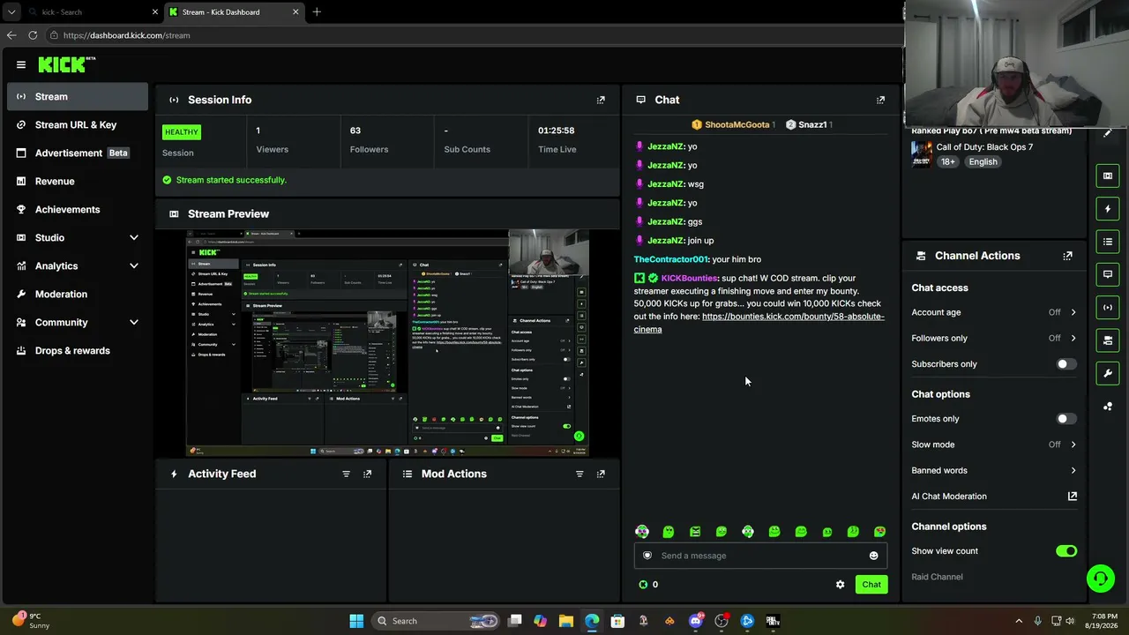Click the chat identity badge in message box

647,556
